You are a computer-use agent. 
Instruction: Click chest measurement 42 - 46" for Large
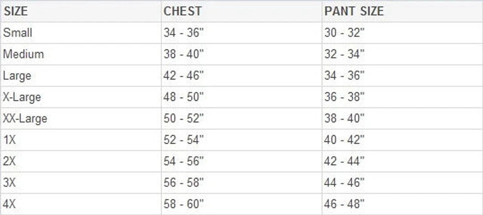tap(183, 76)
